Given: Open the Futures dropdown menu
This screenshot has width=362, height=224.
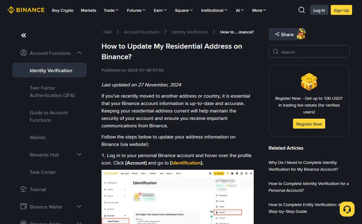Looking at the screenshot, I should (136, 11).
